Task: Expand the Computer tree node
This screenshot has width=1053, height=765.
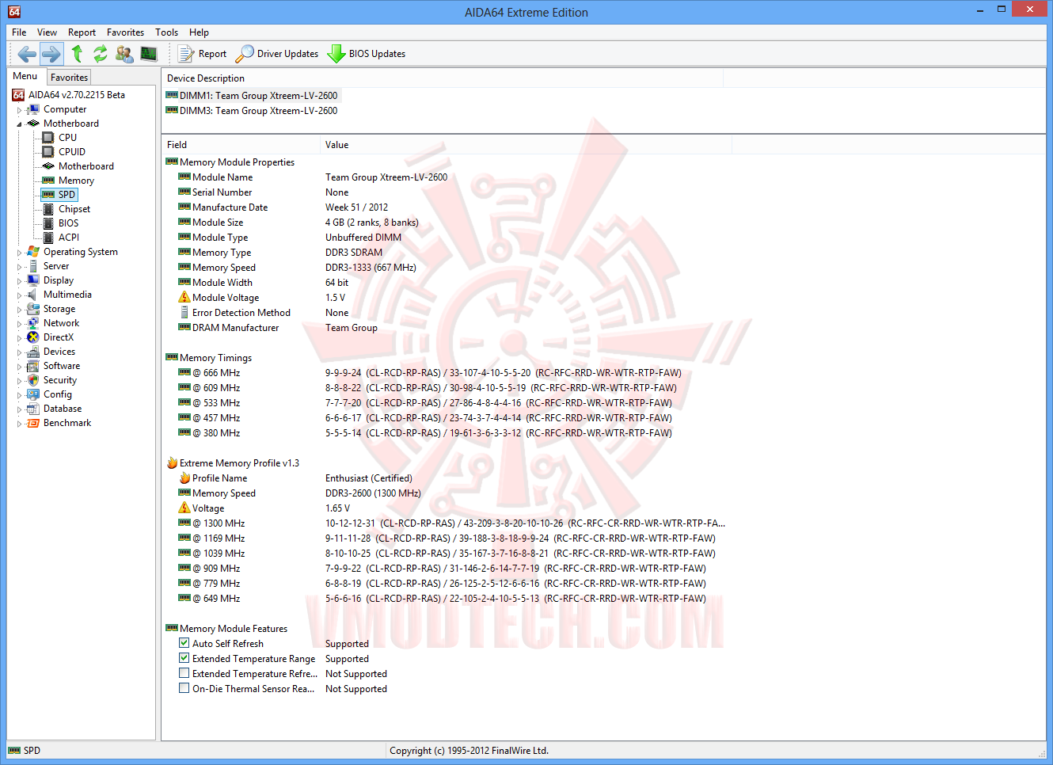Action: 20,110
